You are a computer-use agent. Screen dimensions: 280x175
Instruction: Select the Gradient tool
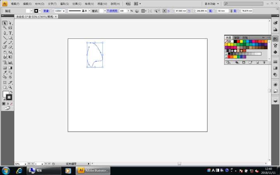[x=10, y=68]
